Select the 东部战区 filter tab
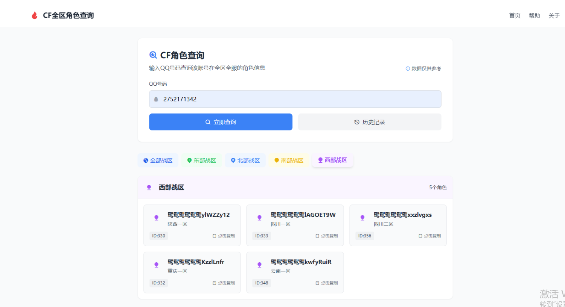 [x=201, y=160]
